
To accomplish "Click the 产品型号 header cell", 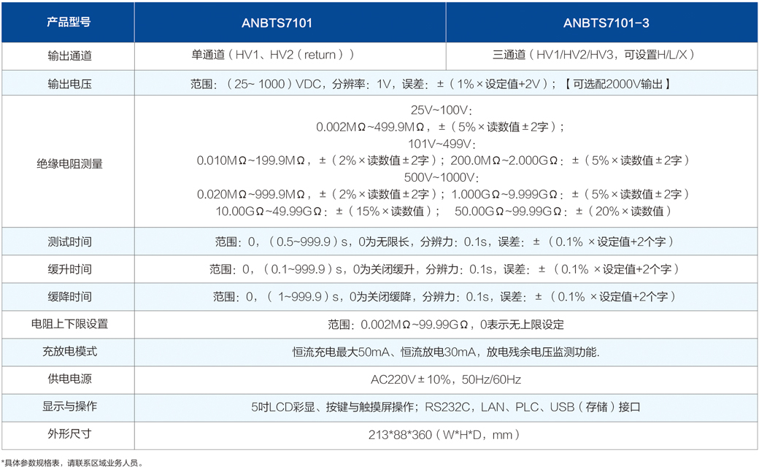I will (x=68, y=23).
